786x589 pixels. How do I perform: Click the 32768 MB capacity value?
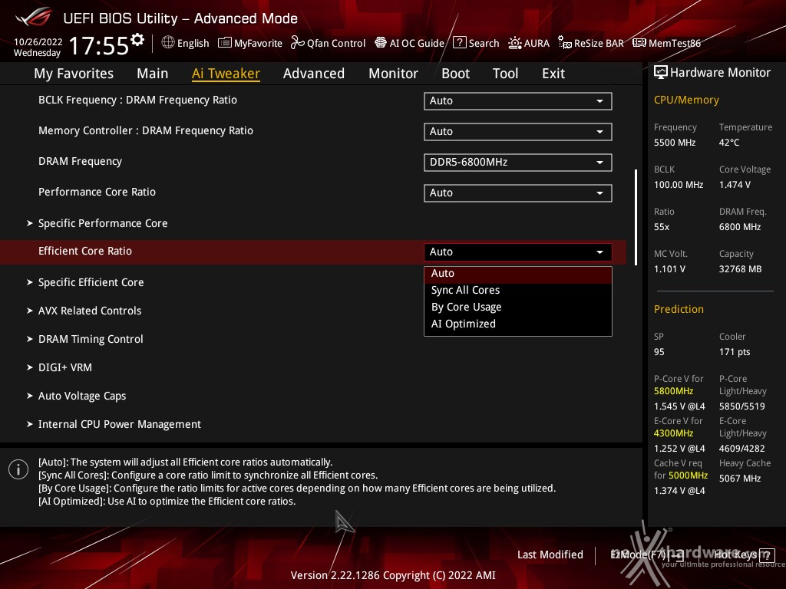point(741,269)
